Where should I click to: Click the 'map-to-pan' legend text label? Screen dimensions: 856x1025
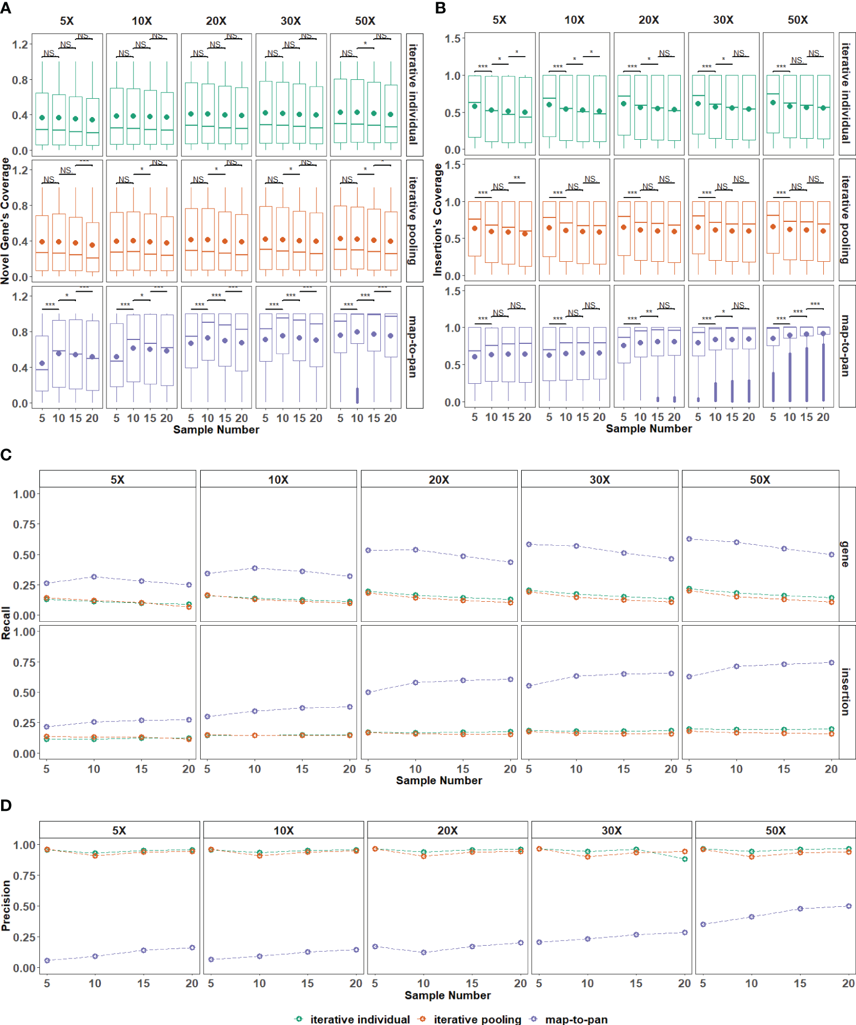click(576, 1019)
